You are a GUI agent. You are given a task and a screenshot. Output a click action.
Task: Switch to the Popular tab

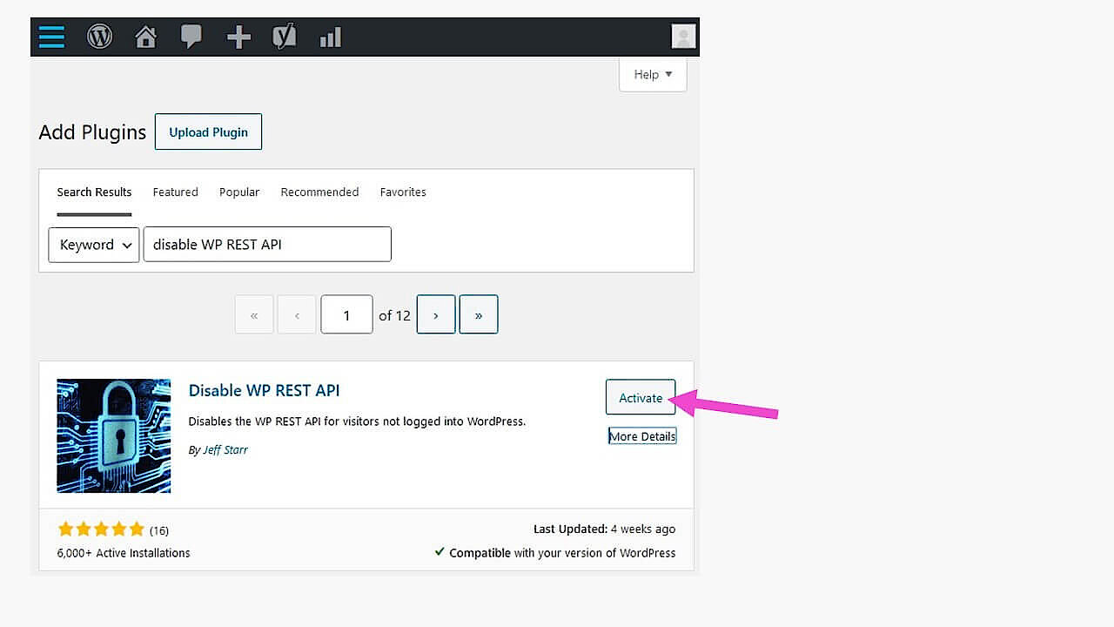coord(239,192)
